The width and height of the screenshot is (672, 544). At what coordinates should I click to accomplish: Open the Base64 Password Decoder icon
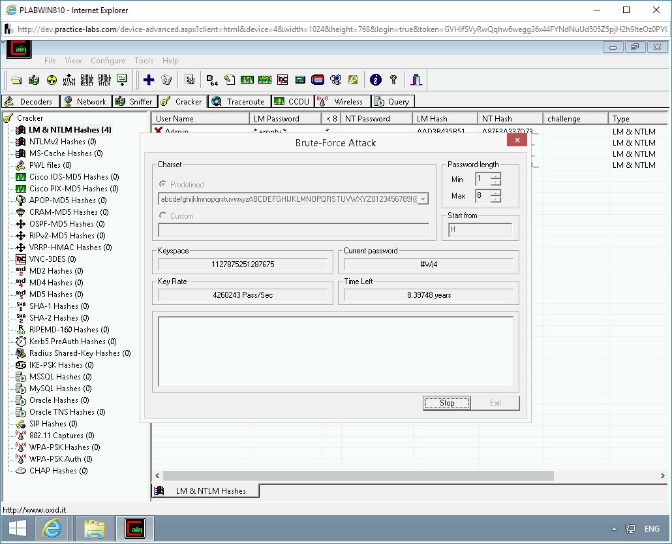[211, 79]
